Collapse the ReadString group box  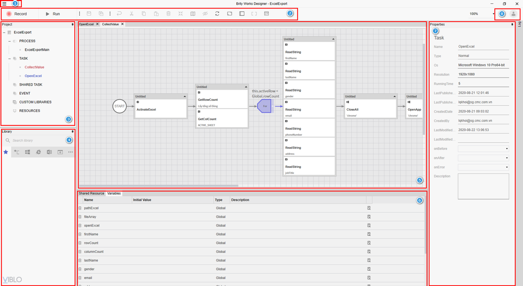pyautogui.click(x=333, y=39)
